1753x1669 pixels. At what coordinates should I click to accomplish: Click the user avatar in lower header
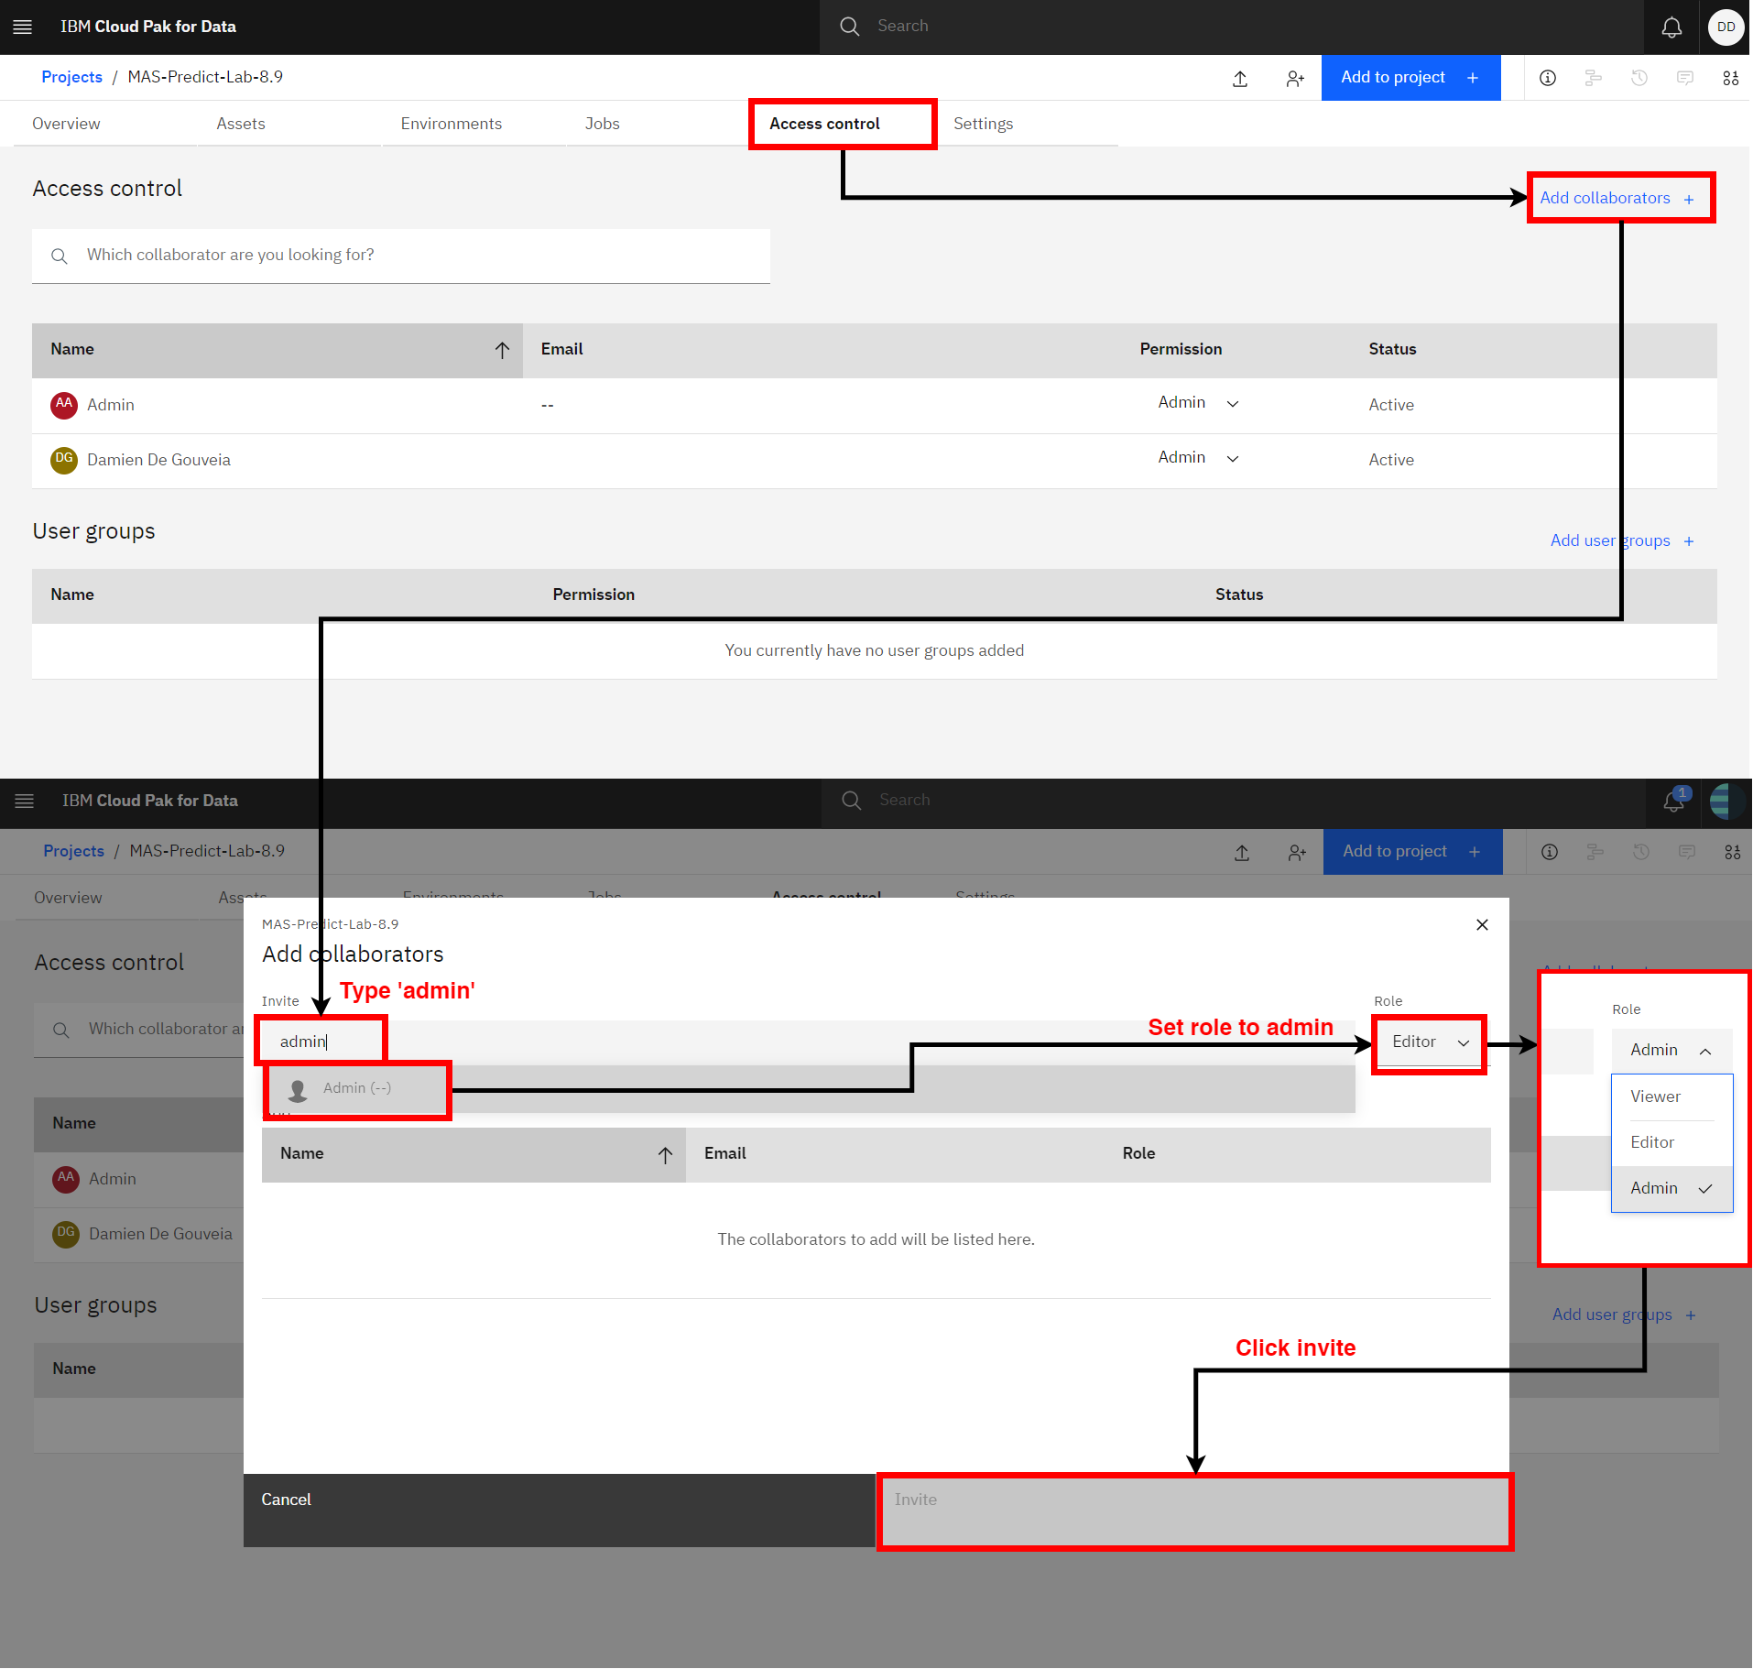[1727, 801]
